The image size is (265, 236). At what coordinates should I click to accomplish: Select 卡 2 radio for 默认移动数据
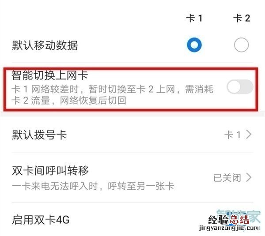pos(241,45)
